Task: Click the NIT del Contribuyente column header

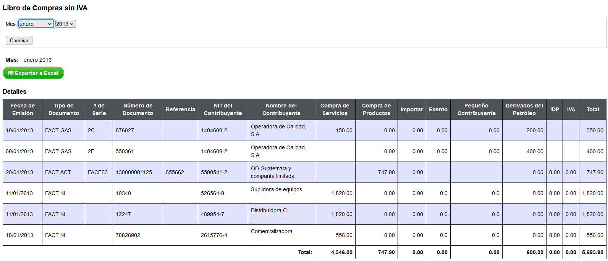Action: (x=223, y=109)
